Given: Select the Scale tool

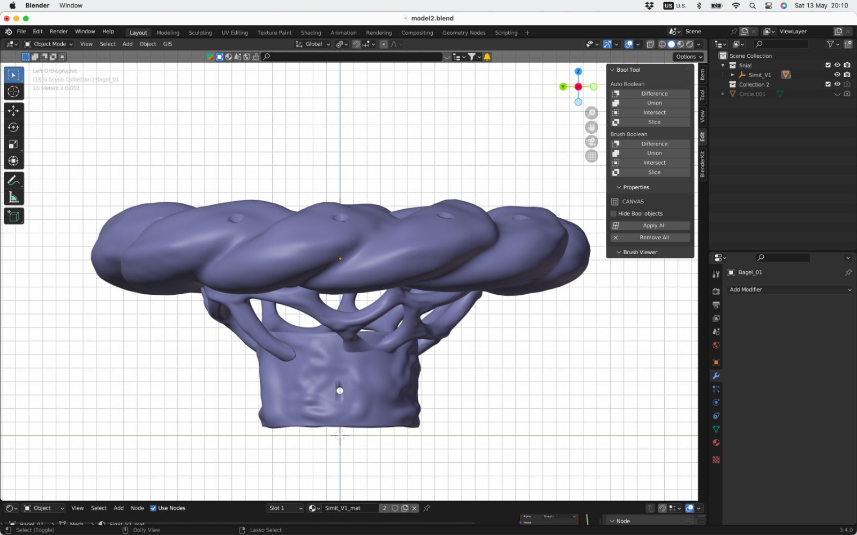Looking at the screenshot, I should point(13,144).
